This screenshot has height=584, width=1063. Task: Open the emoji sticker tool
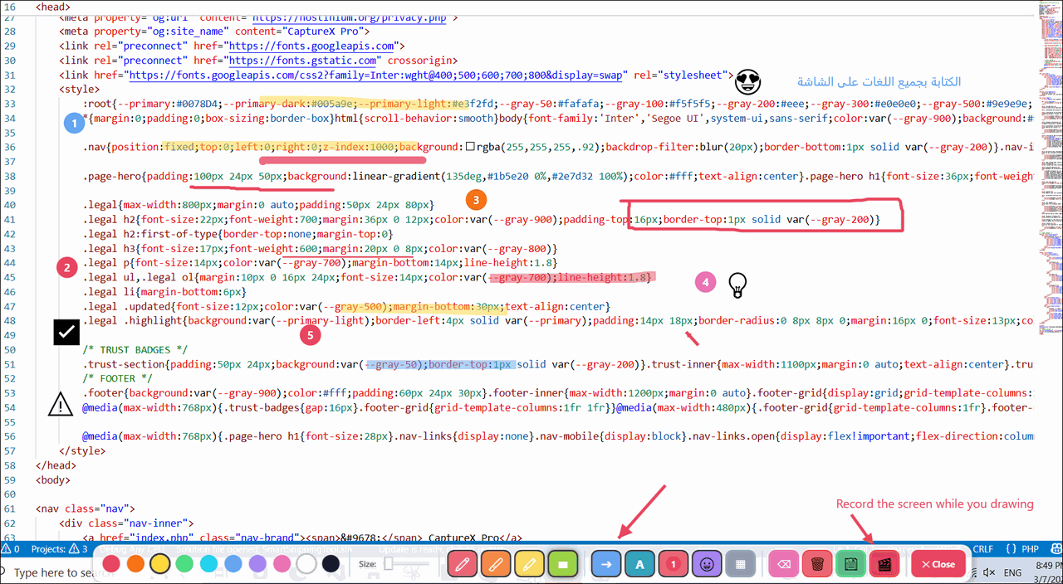coord(706,564)
